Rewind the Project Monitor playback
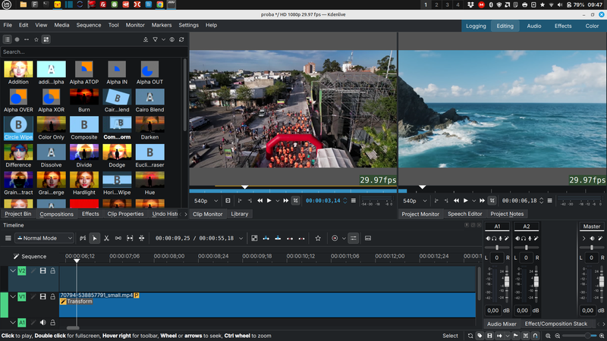 (454, 201)
